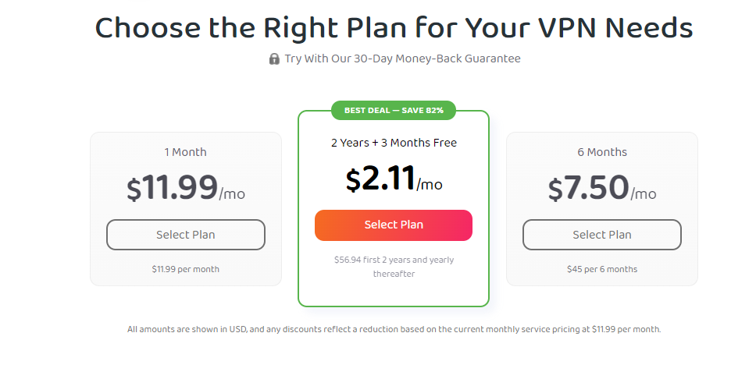Click the $2.11/mo large price

tap(394, 180)
